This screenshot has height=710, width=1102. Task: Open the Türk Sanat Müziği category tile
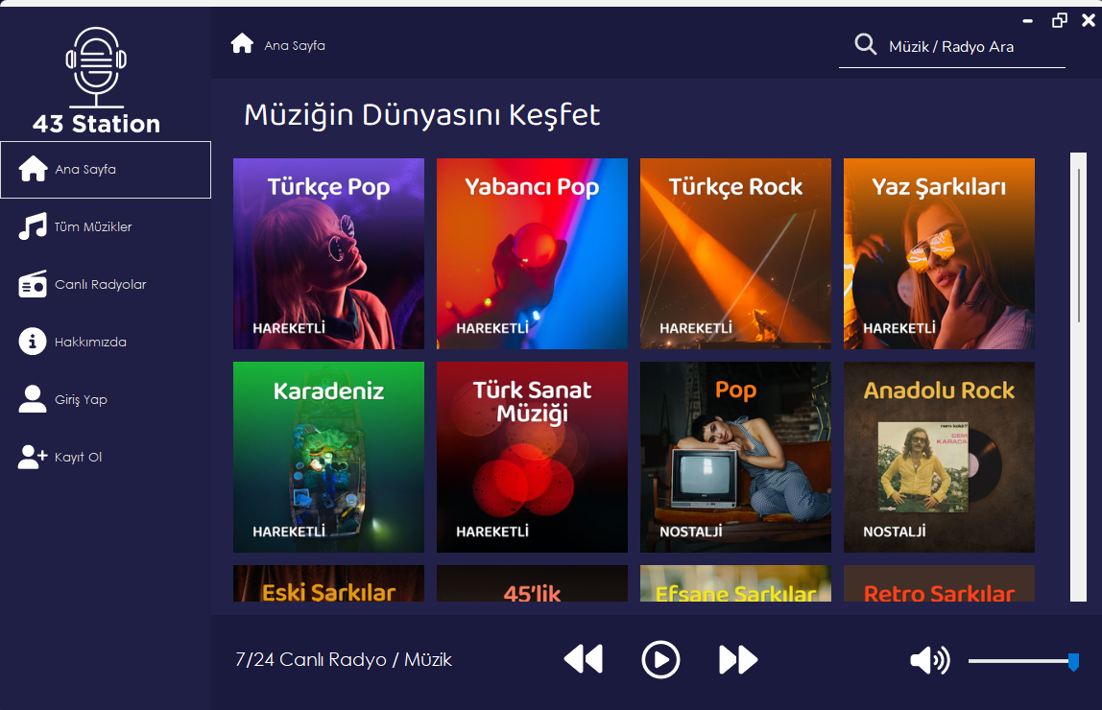coord(532,457)
